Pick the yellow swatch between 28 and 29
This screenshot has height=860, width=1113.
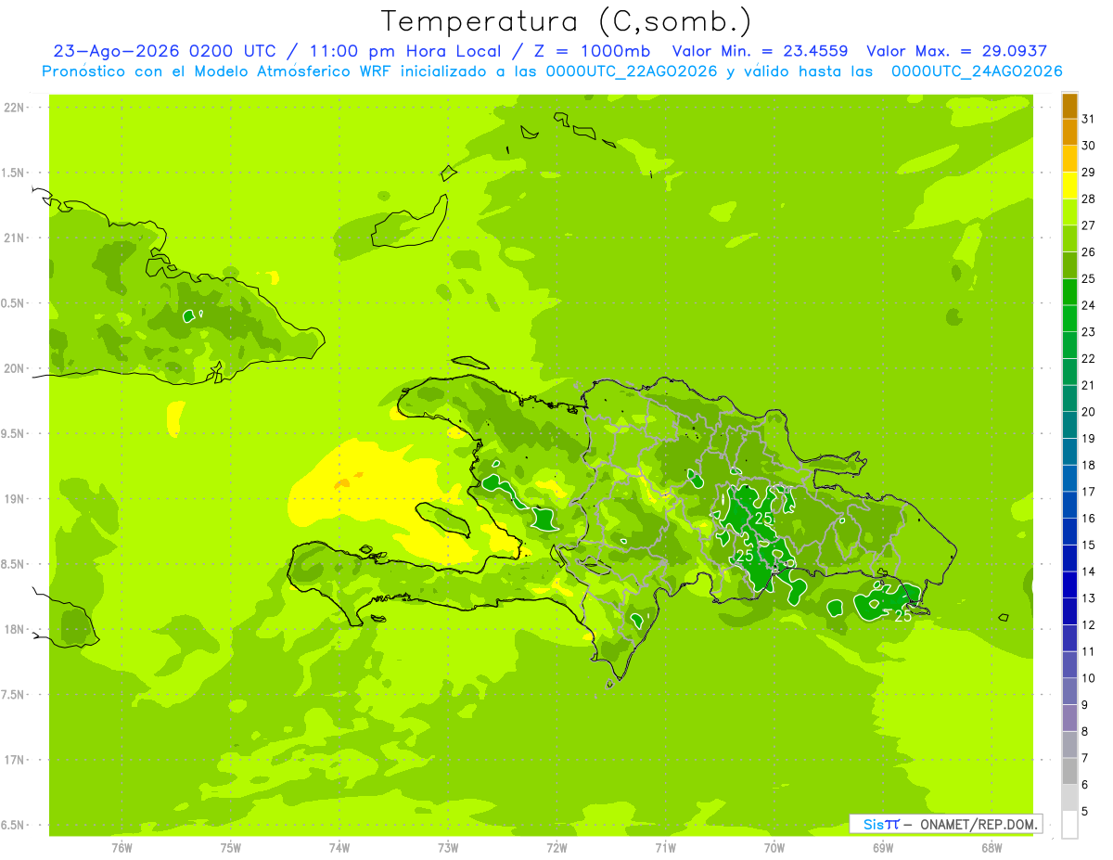[x=1069, y=186]
